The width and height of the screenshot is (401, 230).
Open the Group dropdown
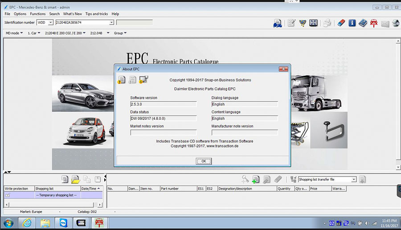click(x=120, y=33)
